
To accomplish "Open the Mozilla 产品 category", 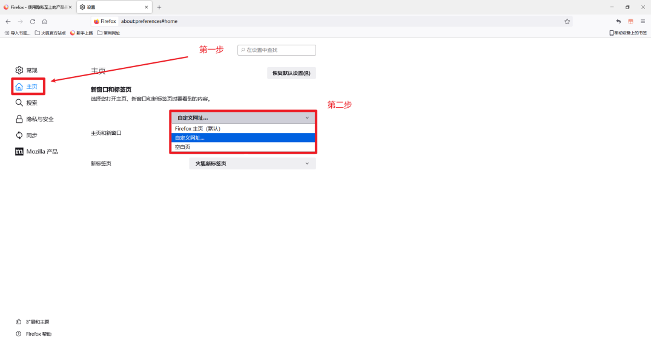I will tap(36, 152).
